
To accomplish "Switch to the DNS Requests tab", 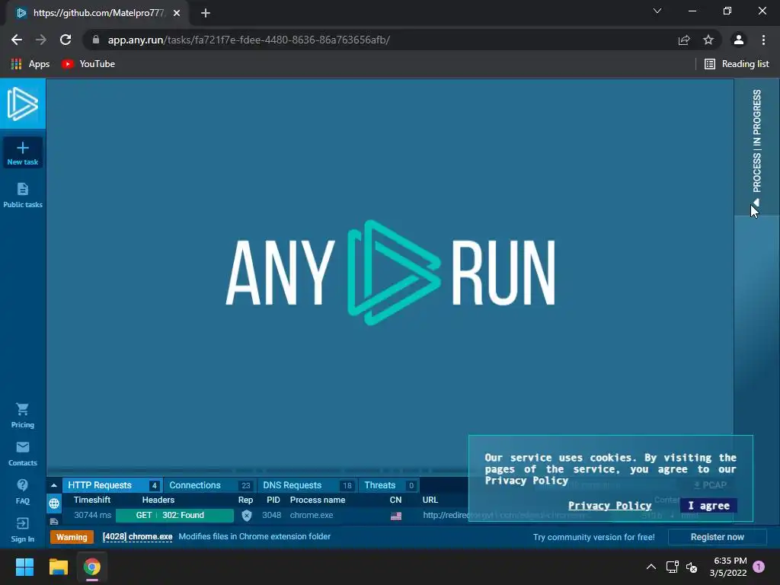I will point(307,485).
